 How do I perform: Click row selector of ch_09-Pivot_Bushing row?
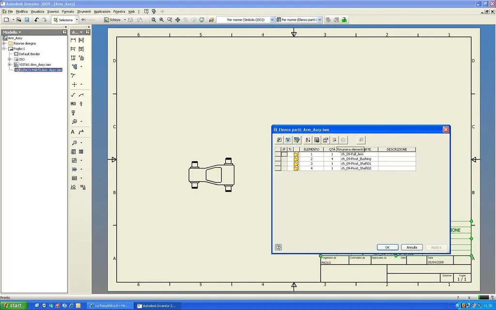click(x=278, y=159)
